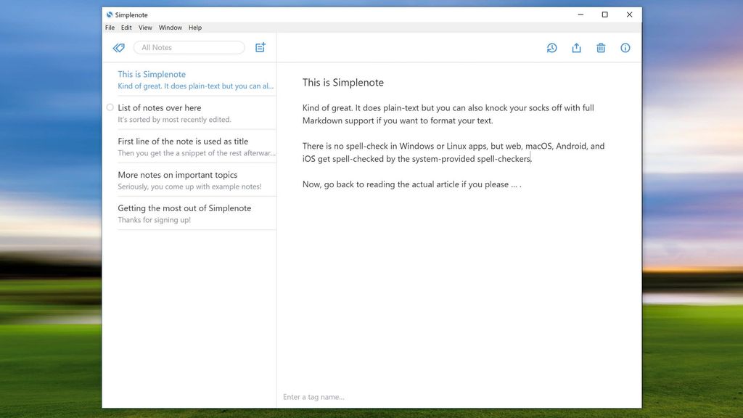The image size is (743, 418).
Task: Move this note to trash
Action: pyautogui.click(x=601, y=47)
